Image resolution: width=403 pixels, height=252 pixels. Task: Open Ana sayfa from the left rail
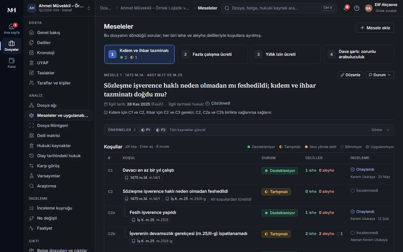coord(12,29)
